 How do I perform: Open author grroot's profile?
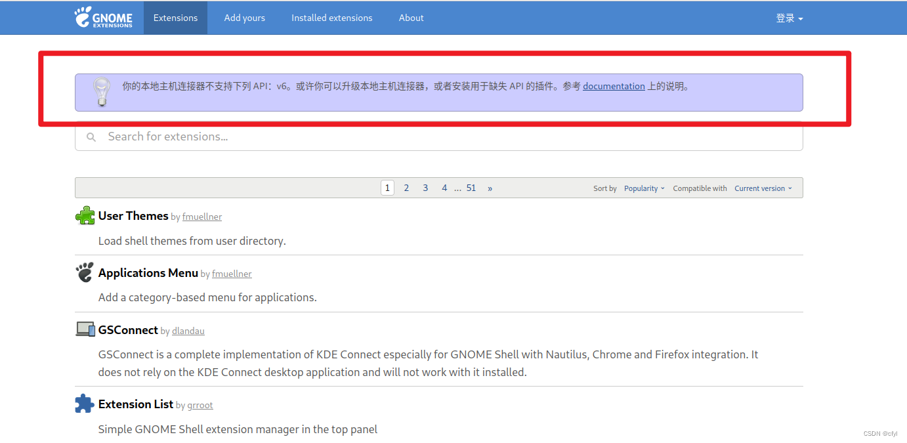200,405
